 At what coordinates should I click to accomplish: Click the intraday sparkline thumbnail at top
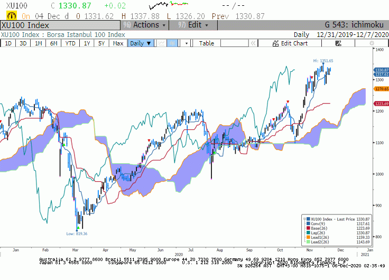(x=169, y=4)
